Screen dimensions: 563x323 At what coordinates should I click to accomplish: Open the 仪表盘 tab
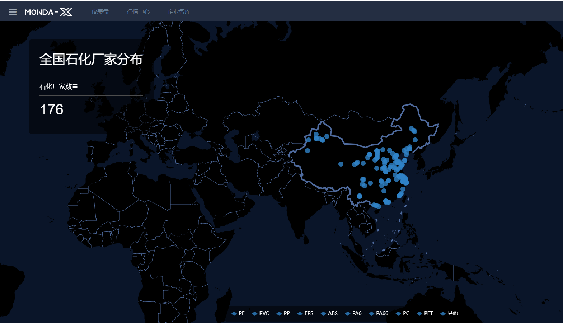click(x=100, y=12)
